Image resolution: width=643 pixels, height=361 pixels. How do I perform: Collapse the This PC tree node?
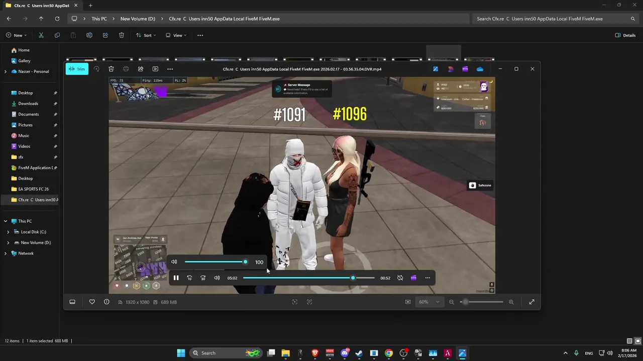(6, 221)
